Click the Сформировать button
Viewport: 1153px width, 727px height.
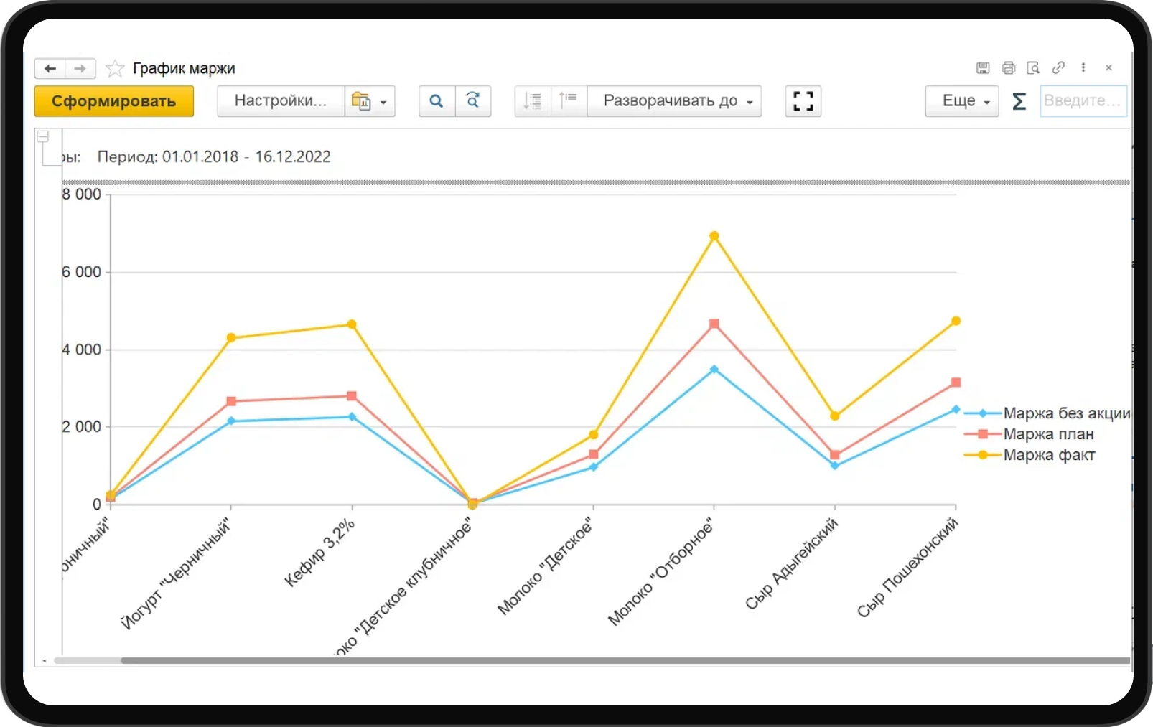114,101
